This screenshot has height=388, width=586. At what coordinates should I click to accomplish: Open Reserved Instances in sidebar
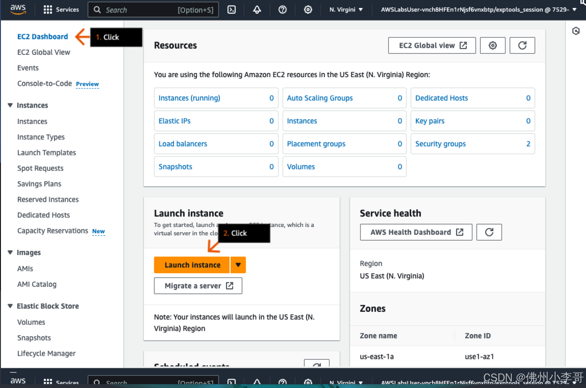pyautogui.click(x=48, y=199)
